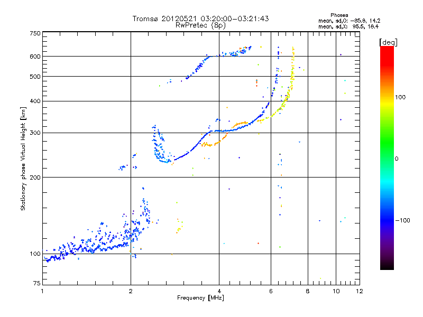This screenshot has width=423, height=317.
Task: Click the colorbar '-100' tick label
Action: click(x=402, y=220)
